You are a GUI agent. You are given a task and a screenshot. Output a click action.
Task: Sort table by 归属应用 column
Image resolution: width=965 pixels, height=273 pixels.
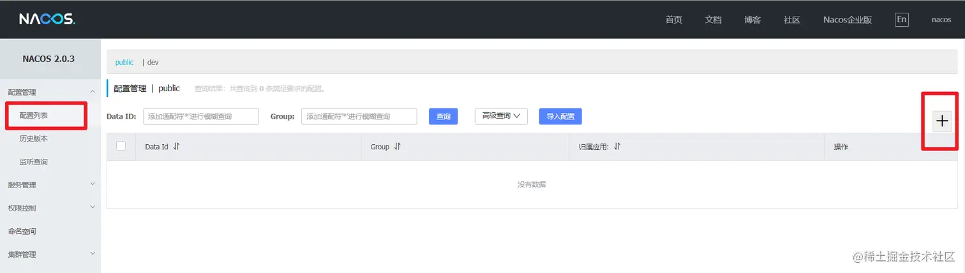[617, 147]
